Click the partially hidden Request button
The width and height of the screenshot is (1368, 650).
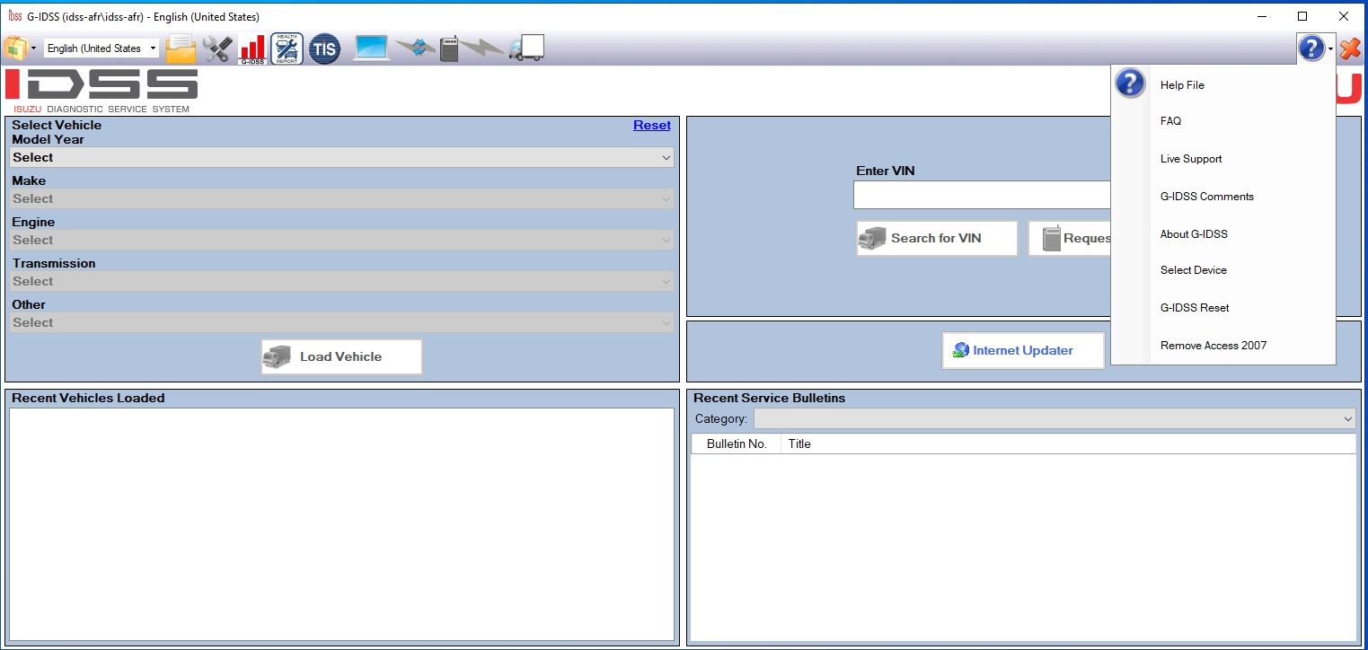(1069, 238)
